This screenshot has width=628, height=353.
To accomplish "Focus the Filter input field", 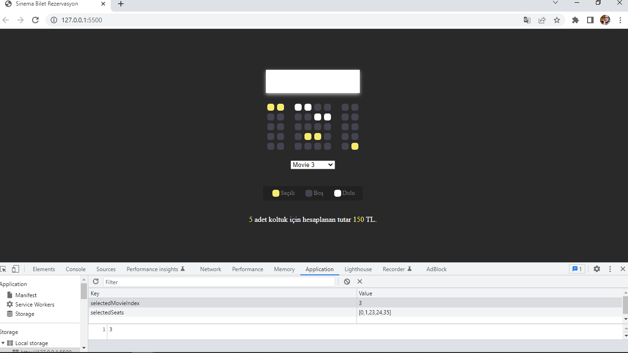I will 219,282.
